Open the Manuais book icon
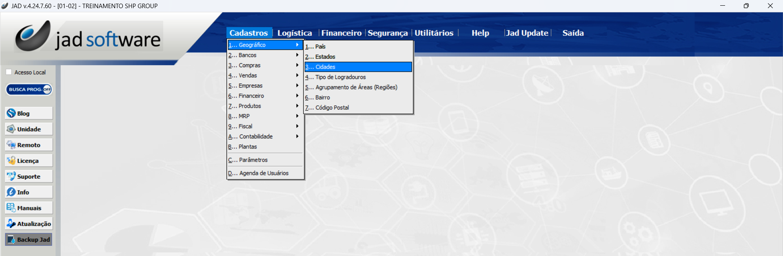 click(x=11, y=208)
